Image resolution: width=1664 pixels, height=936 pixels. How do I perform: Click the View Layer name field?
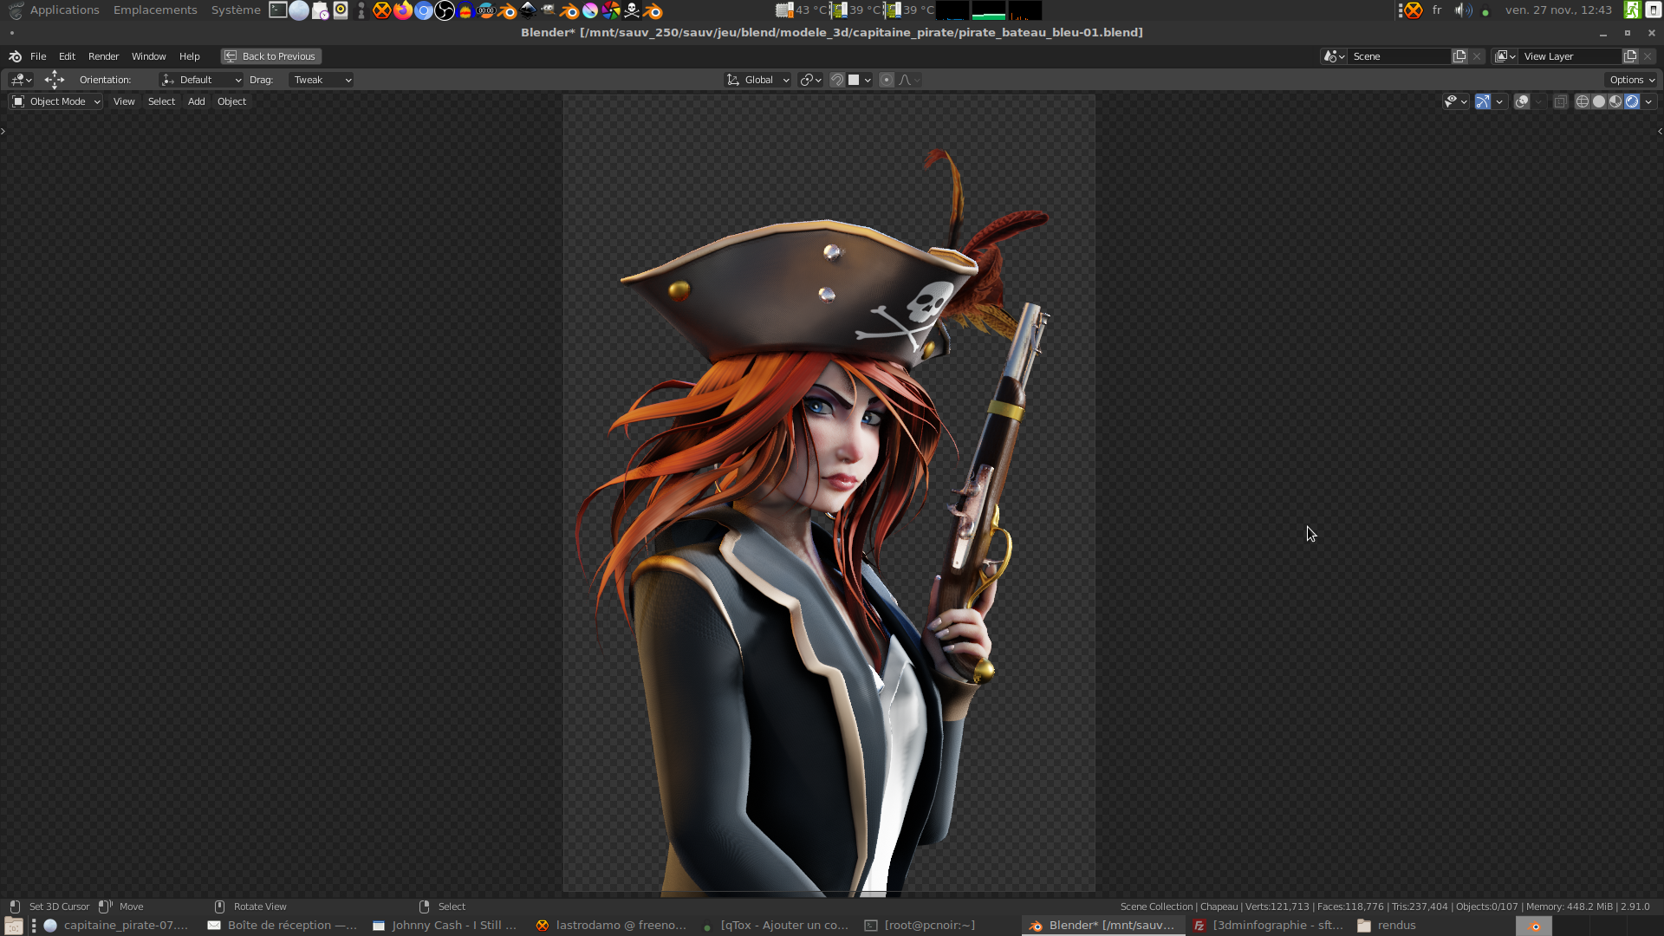(1570, 56)
